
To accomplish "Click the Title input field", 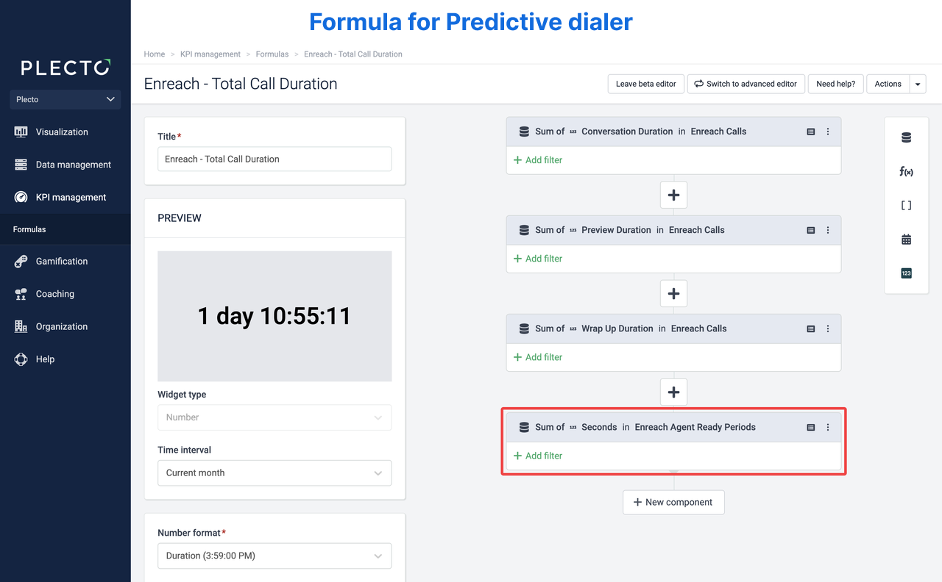I will [x=275, y=159].
